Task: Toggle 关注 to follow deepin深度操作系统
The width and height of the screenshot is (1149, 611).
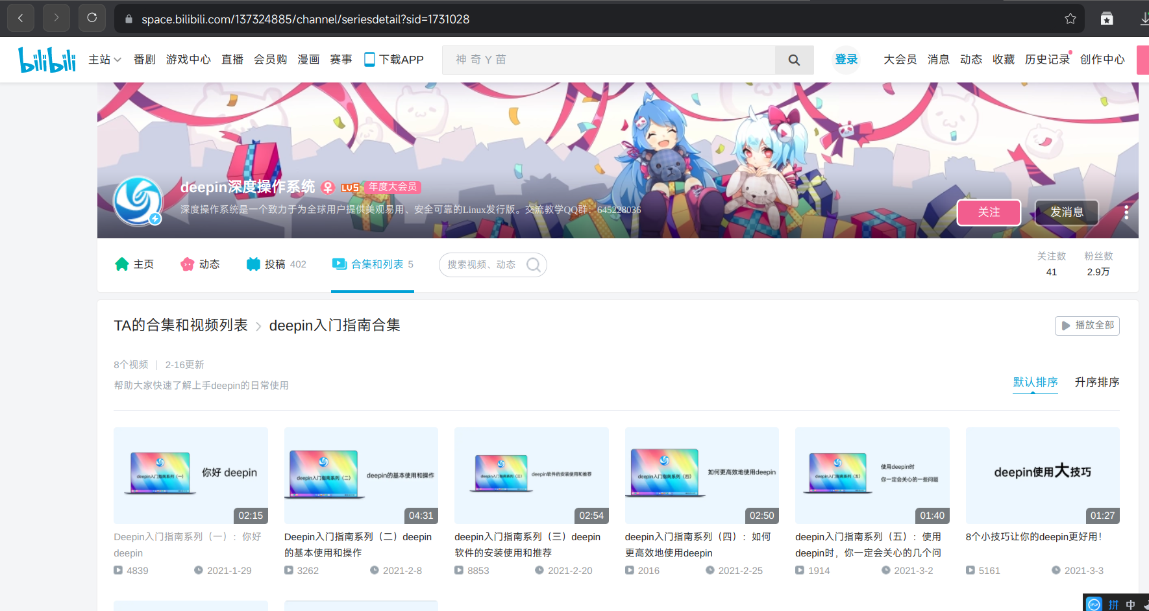Action: click(988, 212)
